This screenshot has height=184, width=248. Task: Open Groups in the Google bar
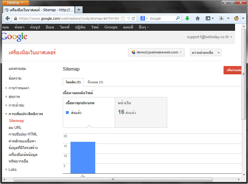coord(111,27)
